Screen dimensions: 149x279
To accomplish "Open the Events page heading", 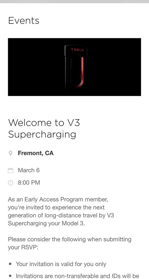I will coord(24,21).
